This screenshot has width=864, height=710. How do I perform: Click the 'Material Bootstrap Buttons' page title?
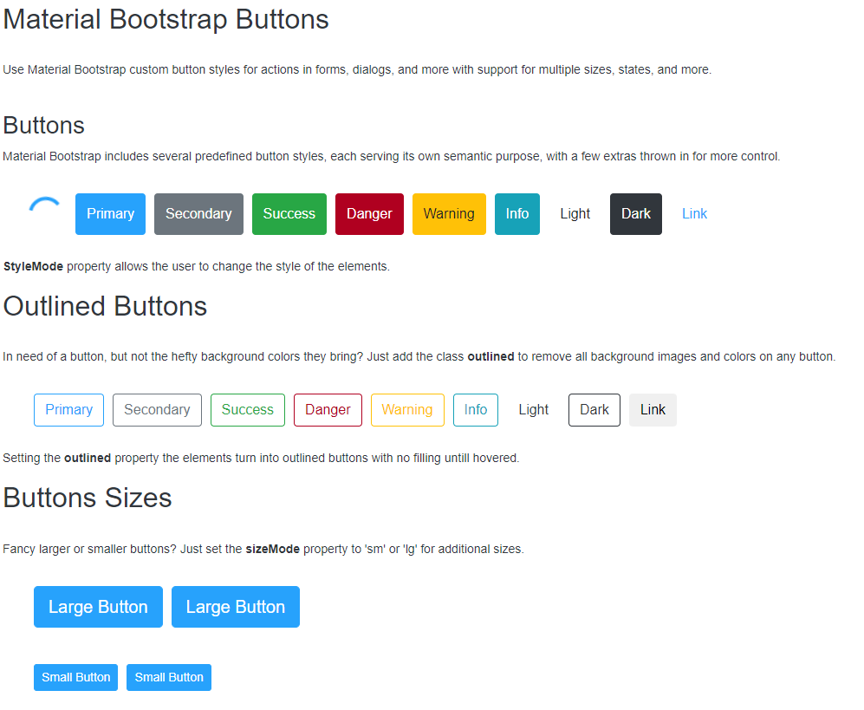coord(166,19)
